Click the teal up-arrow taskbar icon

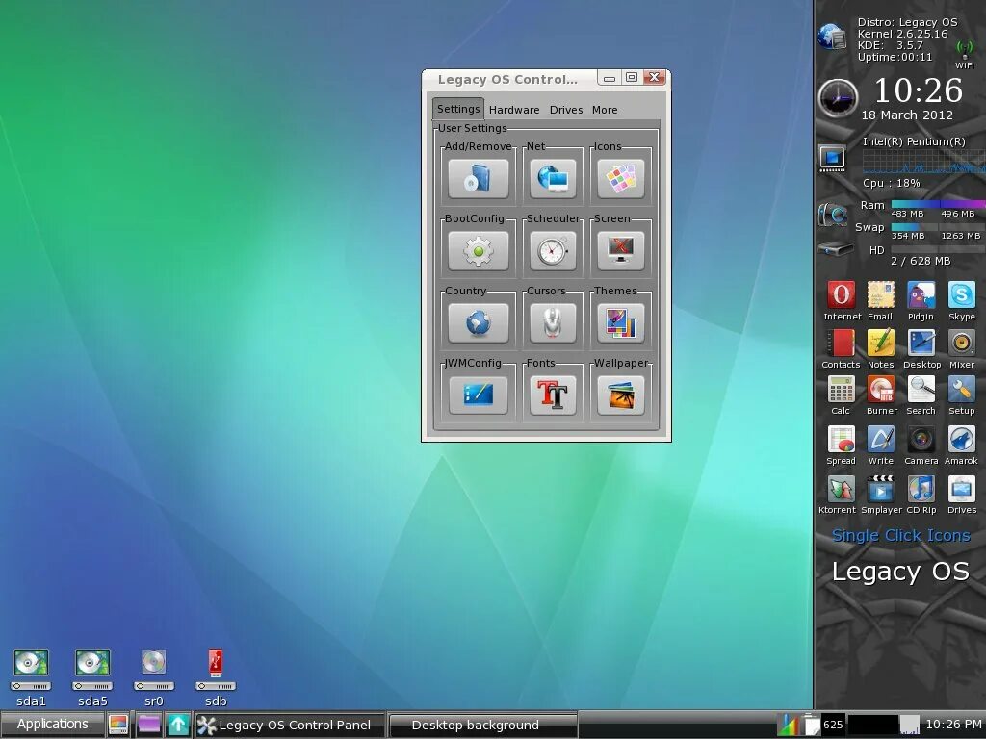pos(178,725)
